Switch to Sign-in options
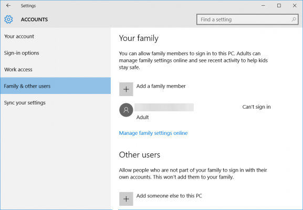 (22, 53)
